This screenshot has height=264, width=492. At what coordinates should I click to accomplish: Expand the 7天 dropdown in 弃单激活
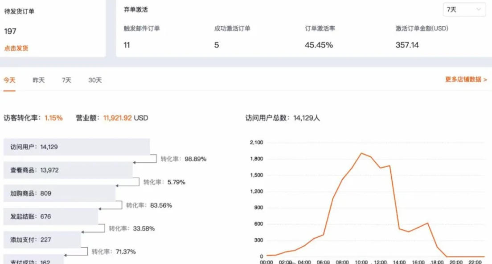464,9
